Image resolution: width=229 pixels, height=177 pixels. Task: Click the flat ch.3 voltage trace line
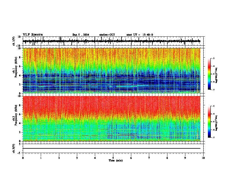[x=112, y=148]
